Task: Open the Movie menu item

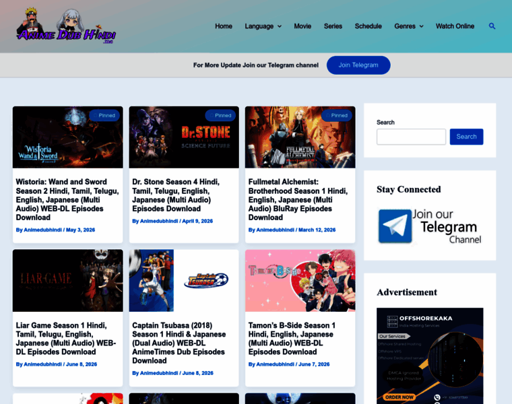Action: 302,26
